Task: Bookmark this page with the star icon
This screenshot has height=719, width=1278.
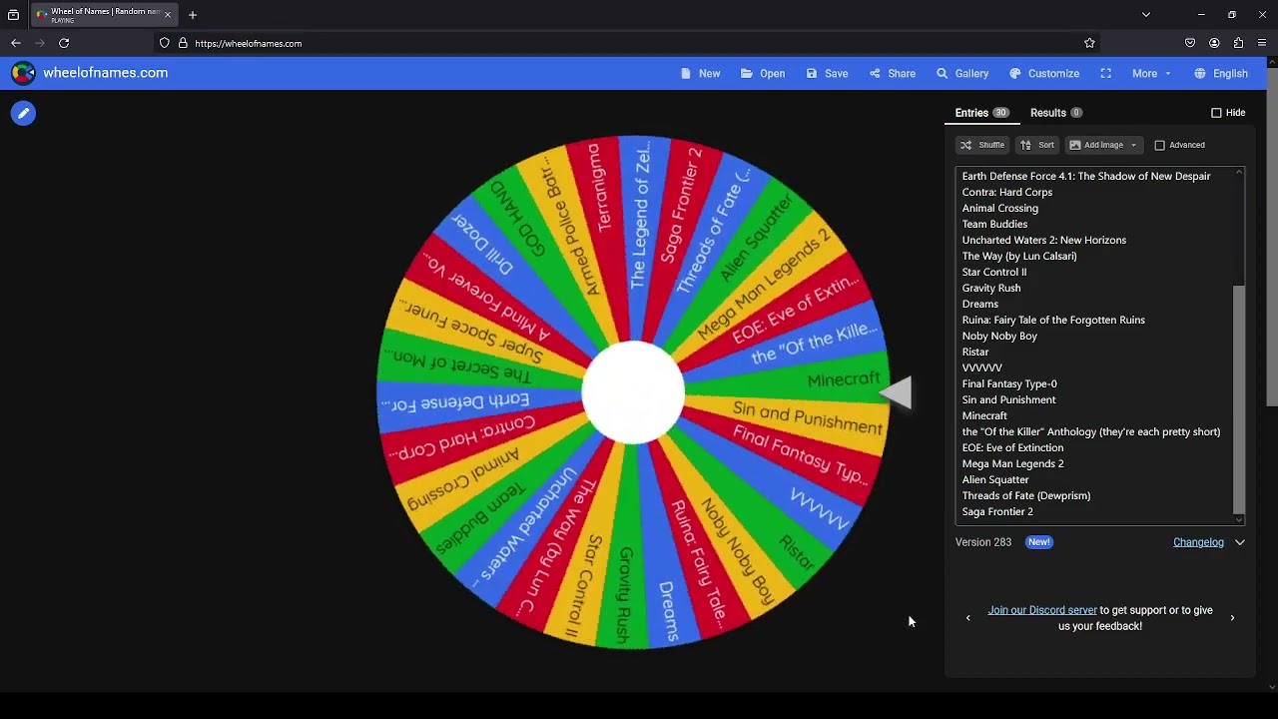Action: pos(1089,43)
